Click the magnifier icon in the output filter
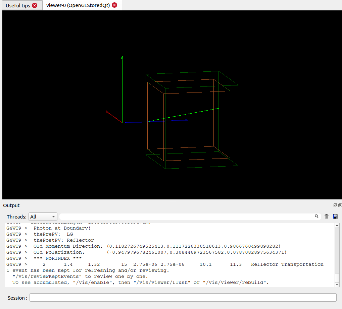 pos(316,217)
